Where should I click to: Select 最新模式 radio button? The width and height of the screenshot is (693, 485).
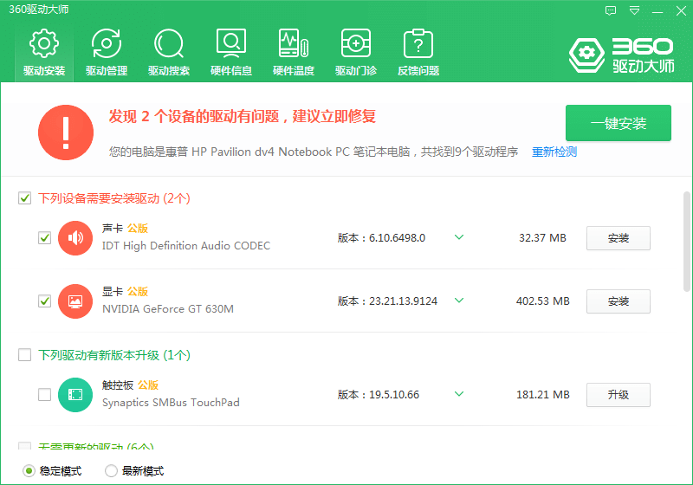111,471
